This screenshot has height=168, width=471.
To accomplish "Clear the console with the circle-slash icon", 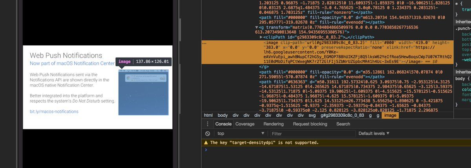I will 208,134.
